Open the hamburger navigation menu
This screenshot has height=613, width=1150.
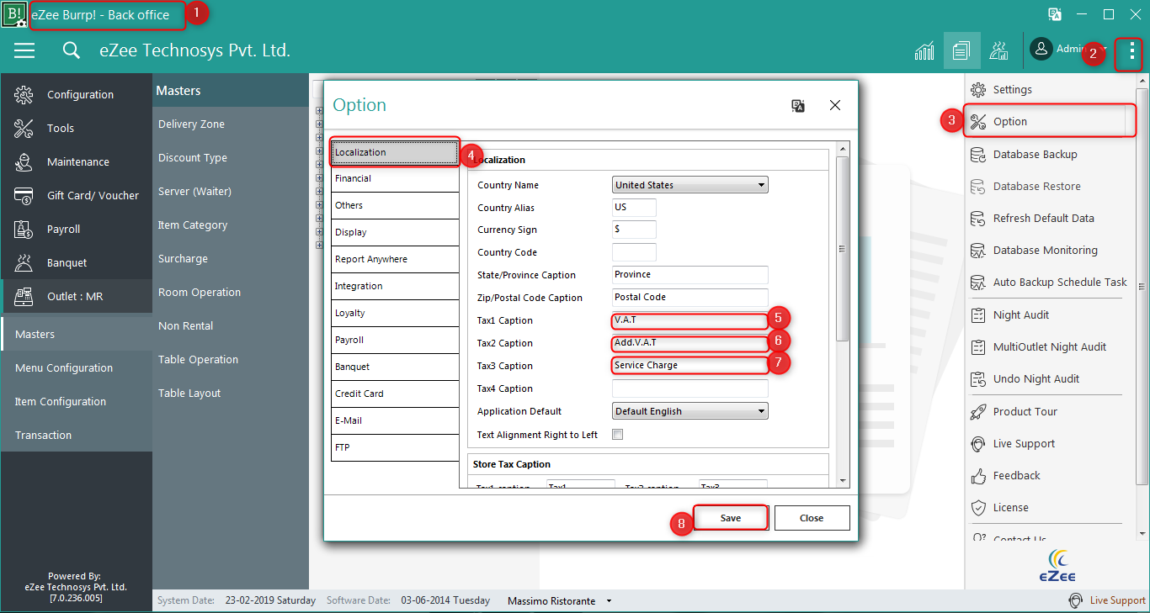pos(24,50)
